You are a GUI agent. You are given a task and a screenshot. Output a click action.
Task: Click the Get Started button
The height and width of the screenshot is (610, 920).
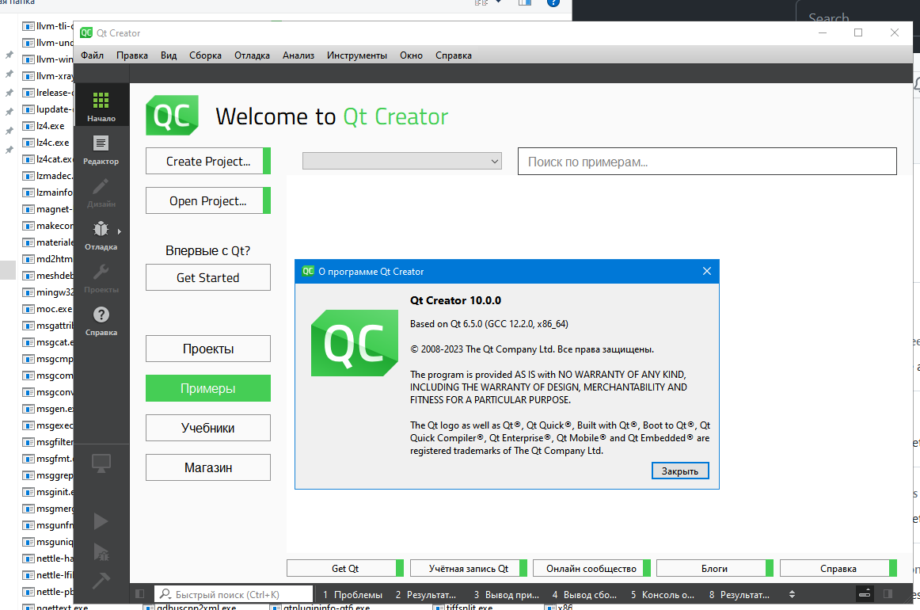click(208, 278)
